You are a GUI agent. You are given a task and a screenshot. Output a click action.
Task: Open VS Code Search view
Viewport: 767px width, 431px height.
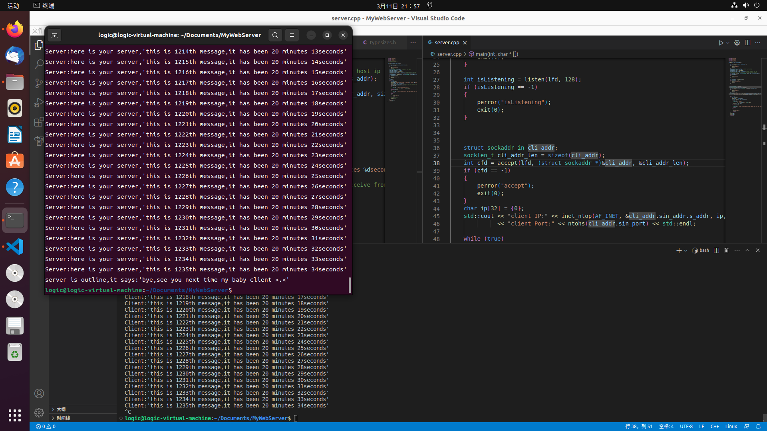point(39,64)
